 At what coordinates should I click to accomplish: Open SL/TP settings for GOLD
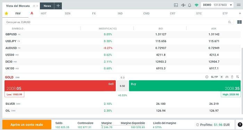214,77
